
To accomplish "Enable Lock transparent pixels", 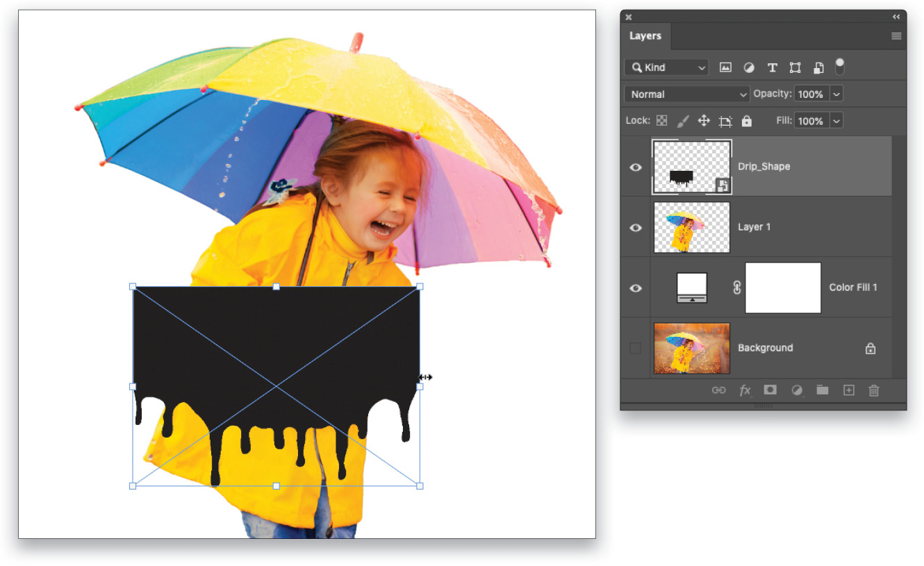I will (x=662, y=120).
